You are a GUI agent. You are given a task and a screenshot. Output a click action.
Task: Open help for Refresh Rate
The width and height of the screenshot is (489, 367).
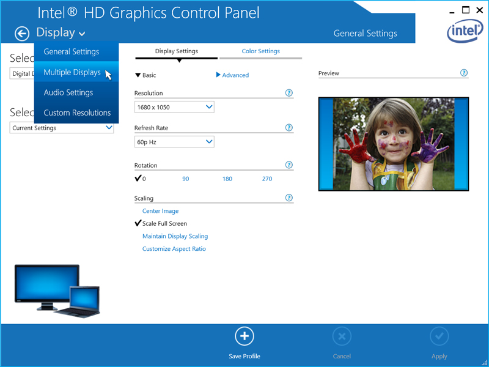(x=289, y=127)
